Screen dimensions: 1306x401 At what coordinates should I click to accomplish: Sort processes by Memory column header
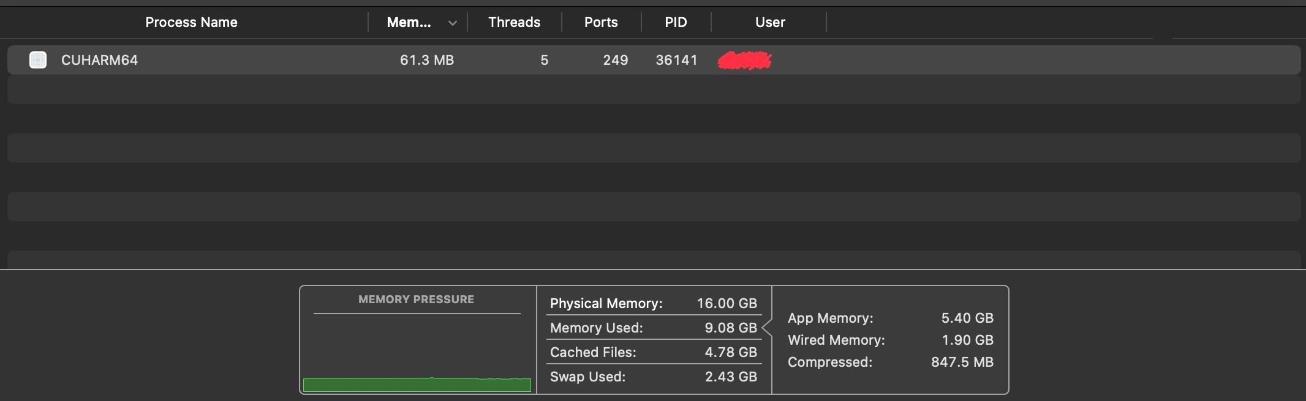pos(409,23)
